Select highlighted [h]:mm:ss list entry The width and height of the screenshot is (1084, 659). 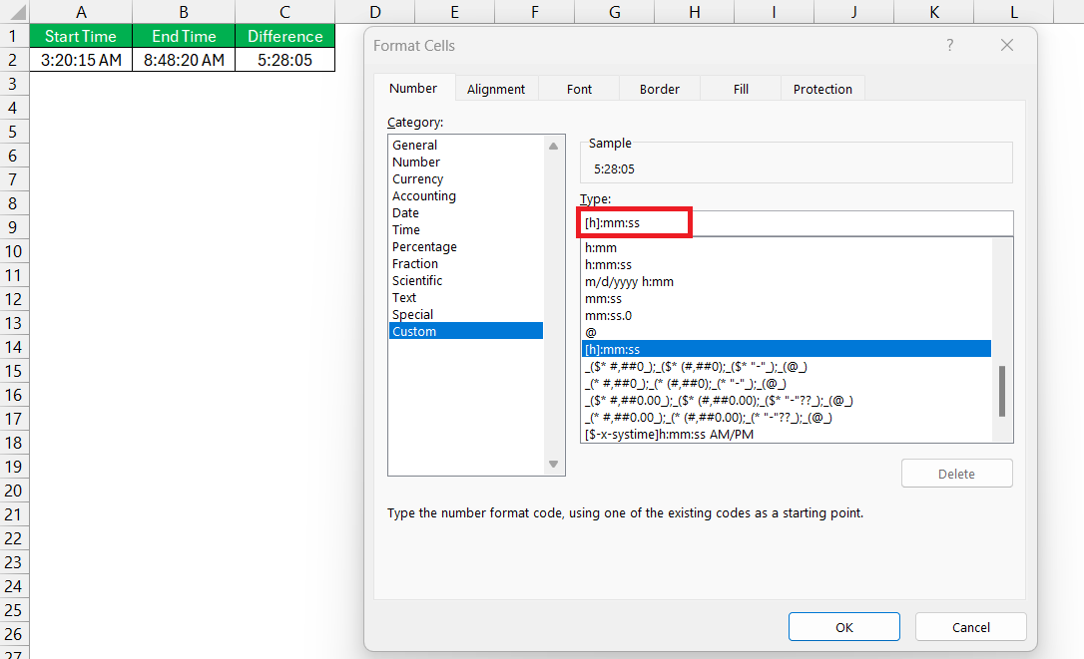pyautogui.click(x=787, y=349)
